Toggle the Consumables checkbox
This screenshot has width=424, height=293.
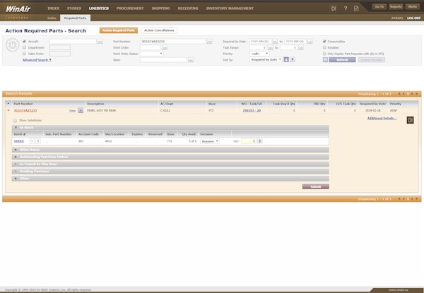point(324,42)
